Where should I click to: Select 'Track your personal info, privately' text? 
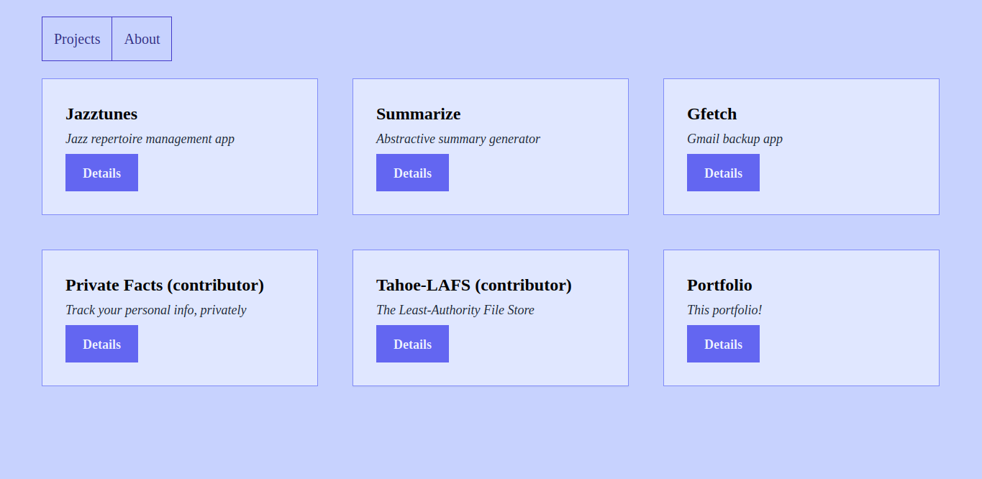(156, 310)
